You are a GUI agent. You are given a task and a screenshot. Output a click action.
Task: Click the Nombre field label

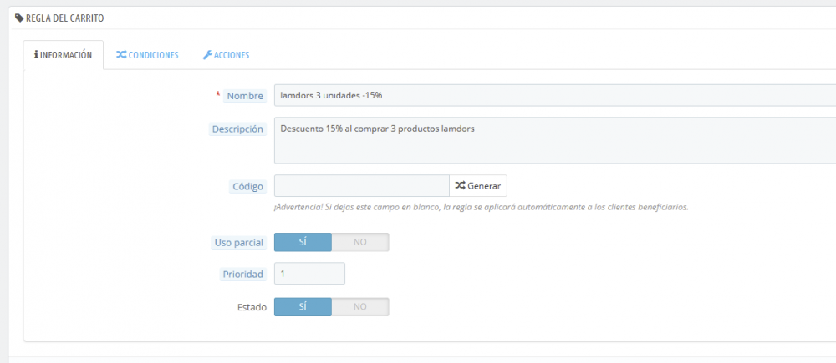click(245, 96)
